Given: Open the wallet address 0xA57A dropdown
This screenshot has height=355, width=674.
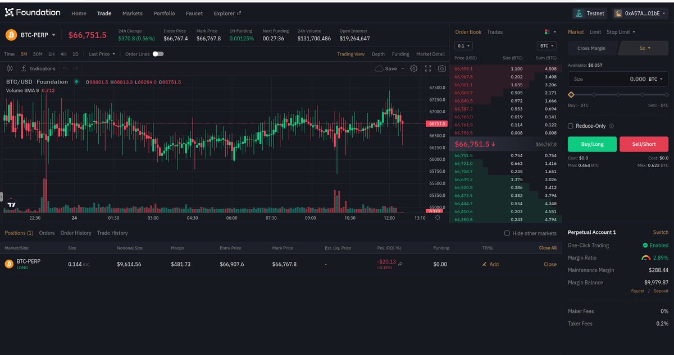Looking at the screenshot, I should click(x=640, y=13).
